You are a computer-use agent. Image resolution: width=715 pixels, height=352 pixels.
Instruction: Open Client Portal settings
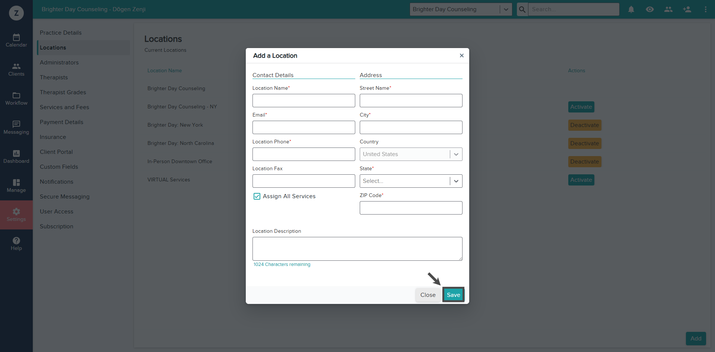point(56,152)
